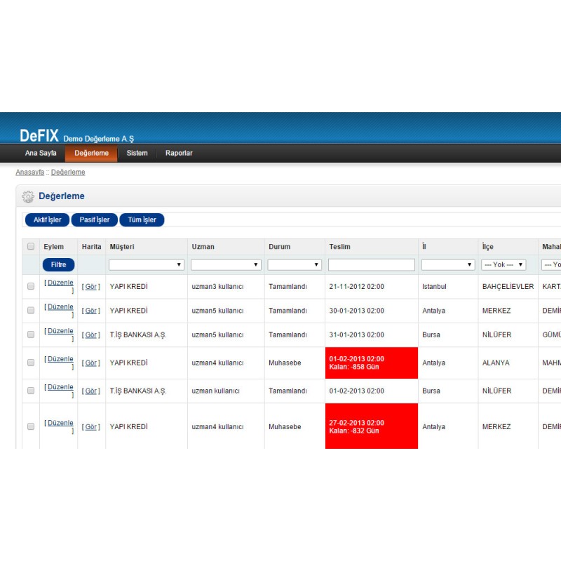Click Düzenle for the uzman kullanıcı row
This screenshot has width=561, height=561.
[60, 387]
